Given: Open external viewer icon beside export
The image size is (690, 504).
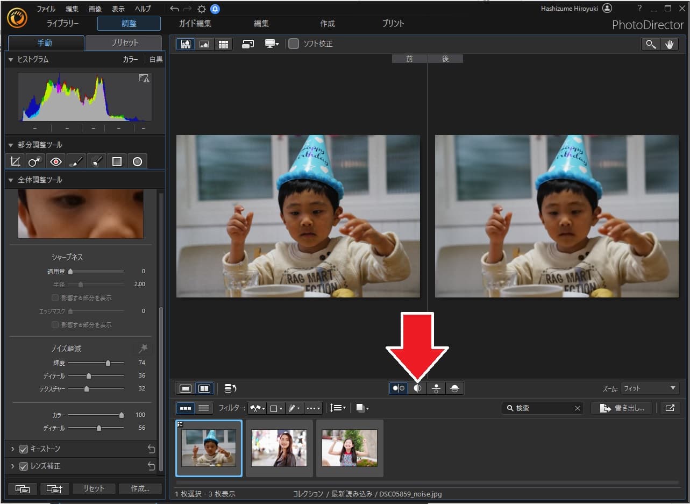Looking at the screenshot, I should tap(670, 408).
